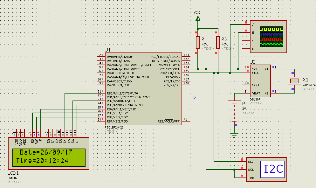This screenshot has height=188, width=316.
Task: Click pin RA7/OSC1/CLKI on the PIC
Action: click(x=119, y=85)
